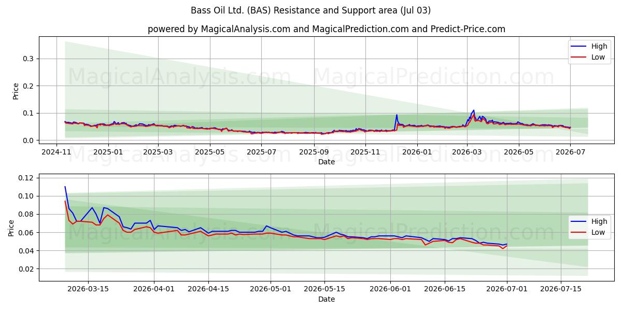Click the 2026-07 date tick label
This screenshot has height=311, width=622.
[570, 152]
